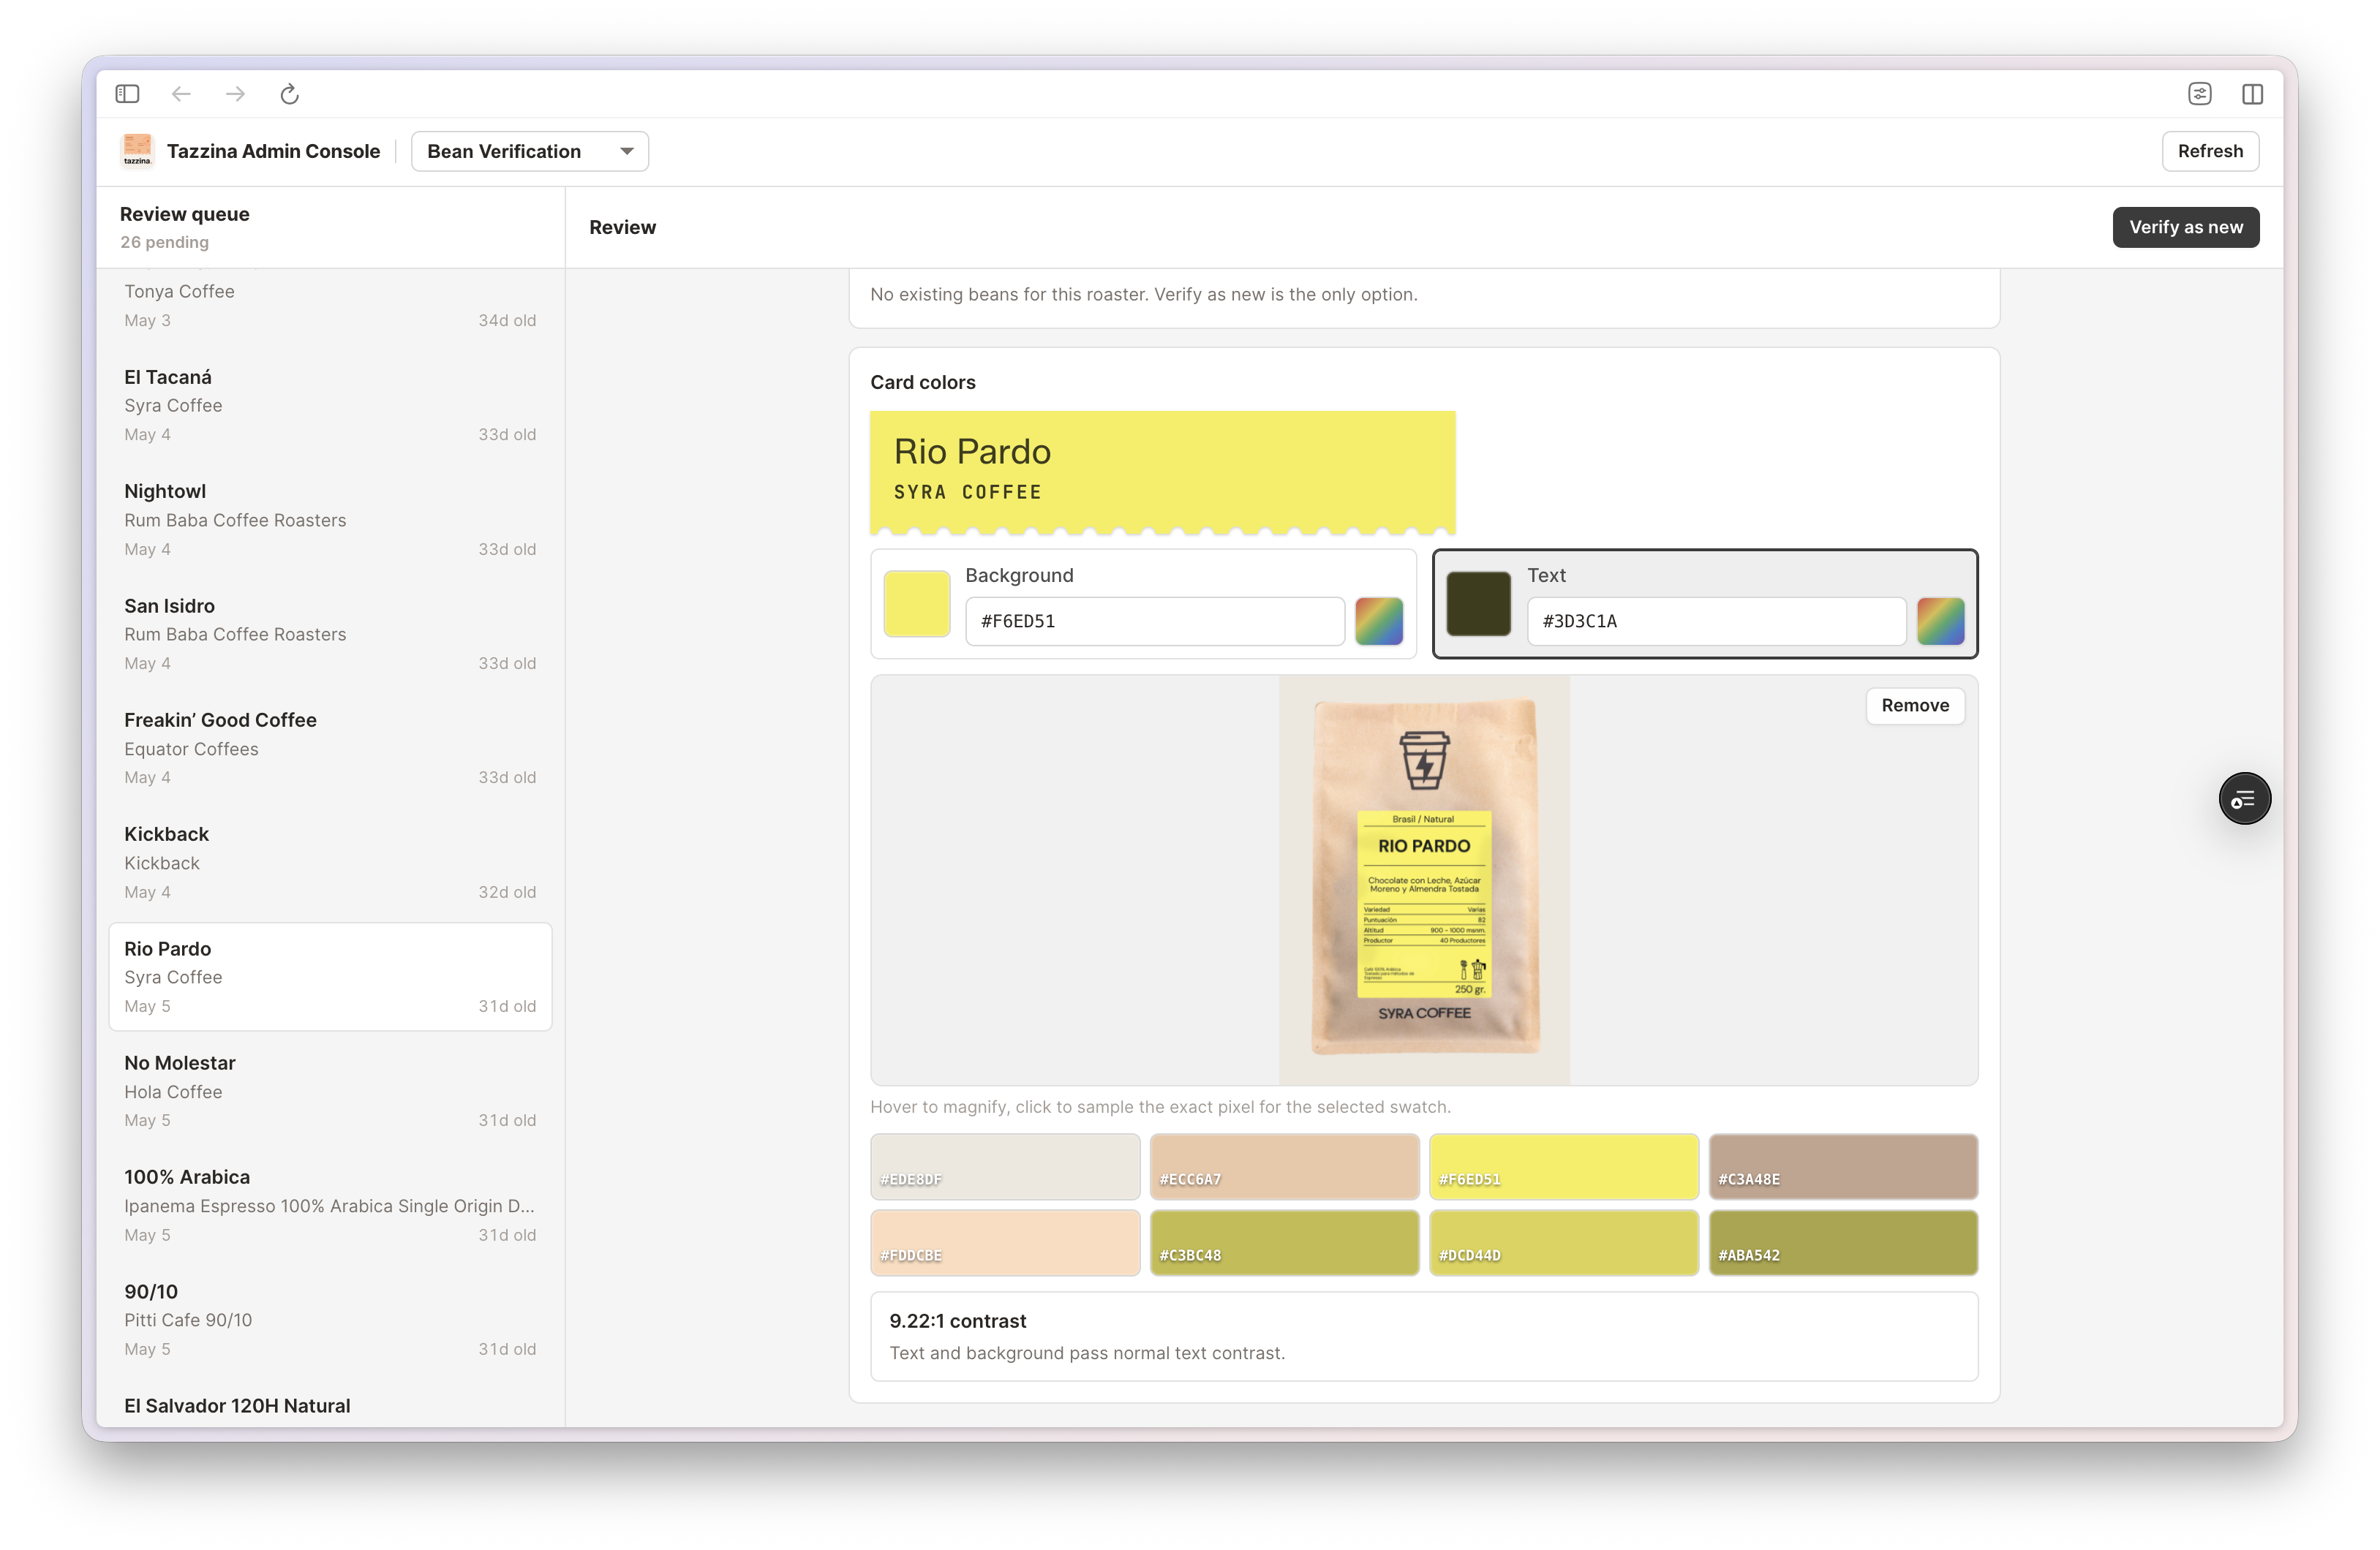The width and height of the screenshot is (2380, 1550).
Task: Open the Freakin' Good Coffee queue item
Action: (330, 747)
